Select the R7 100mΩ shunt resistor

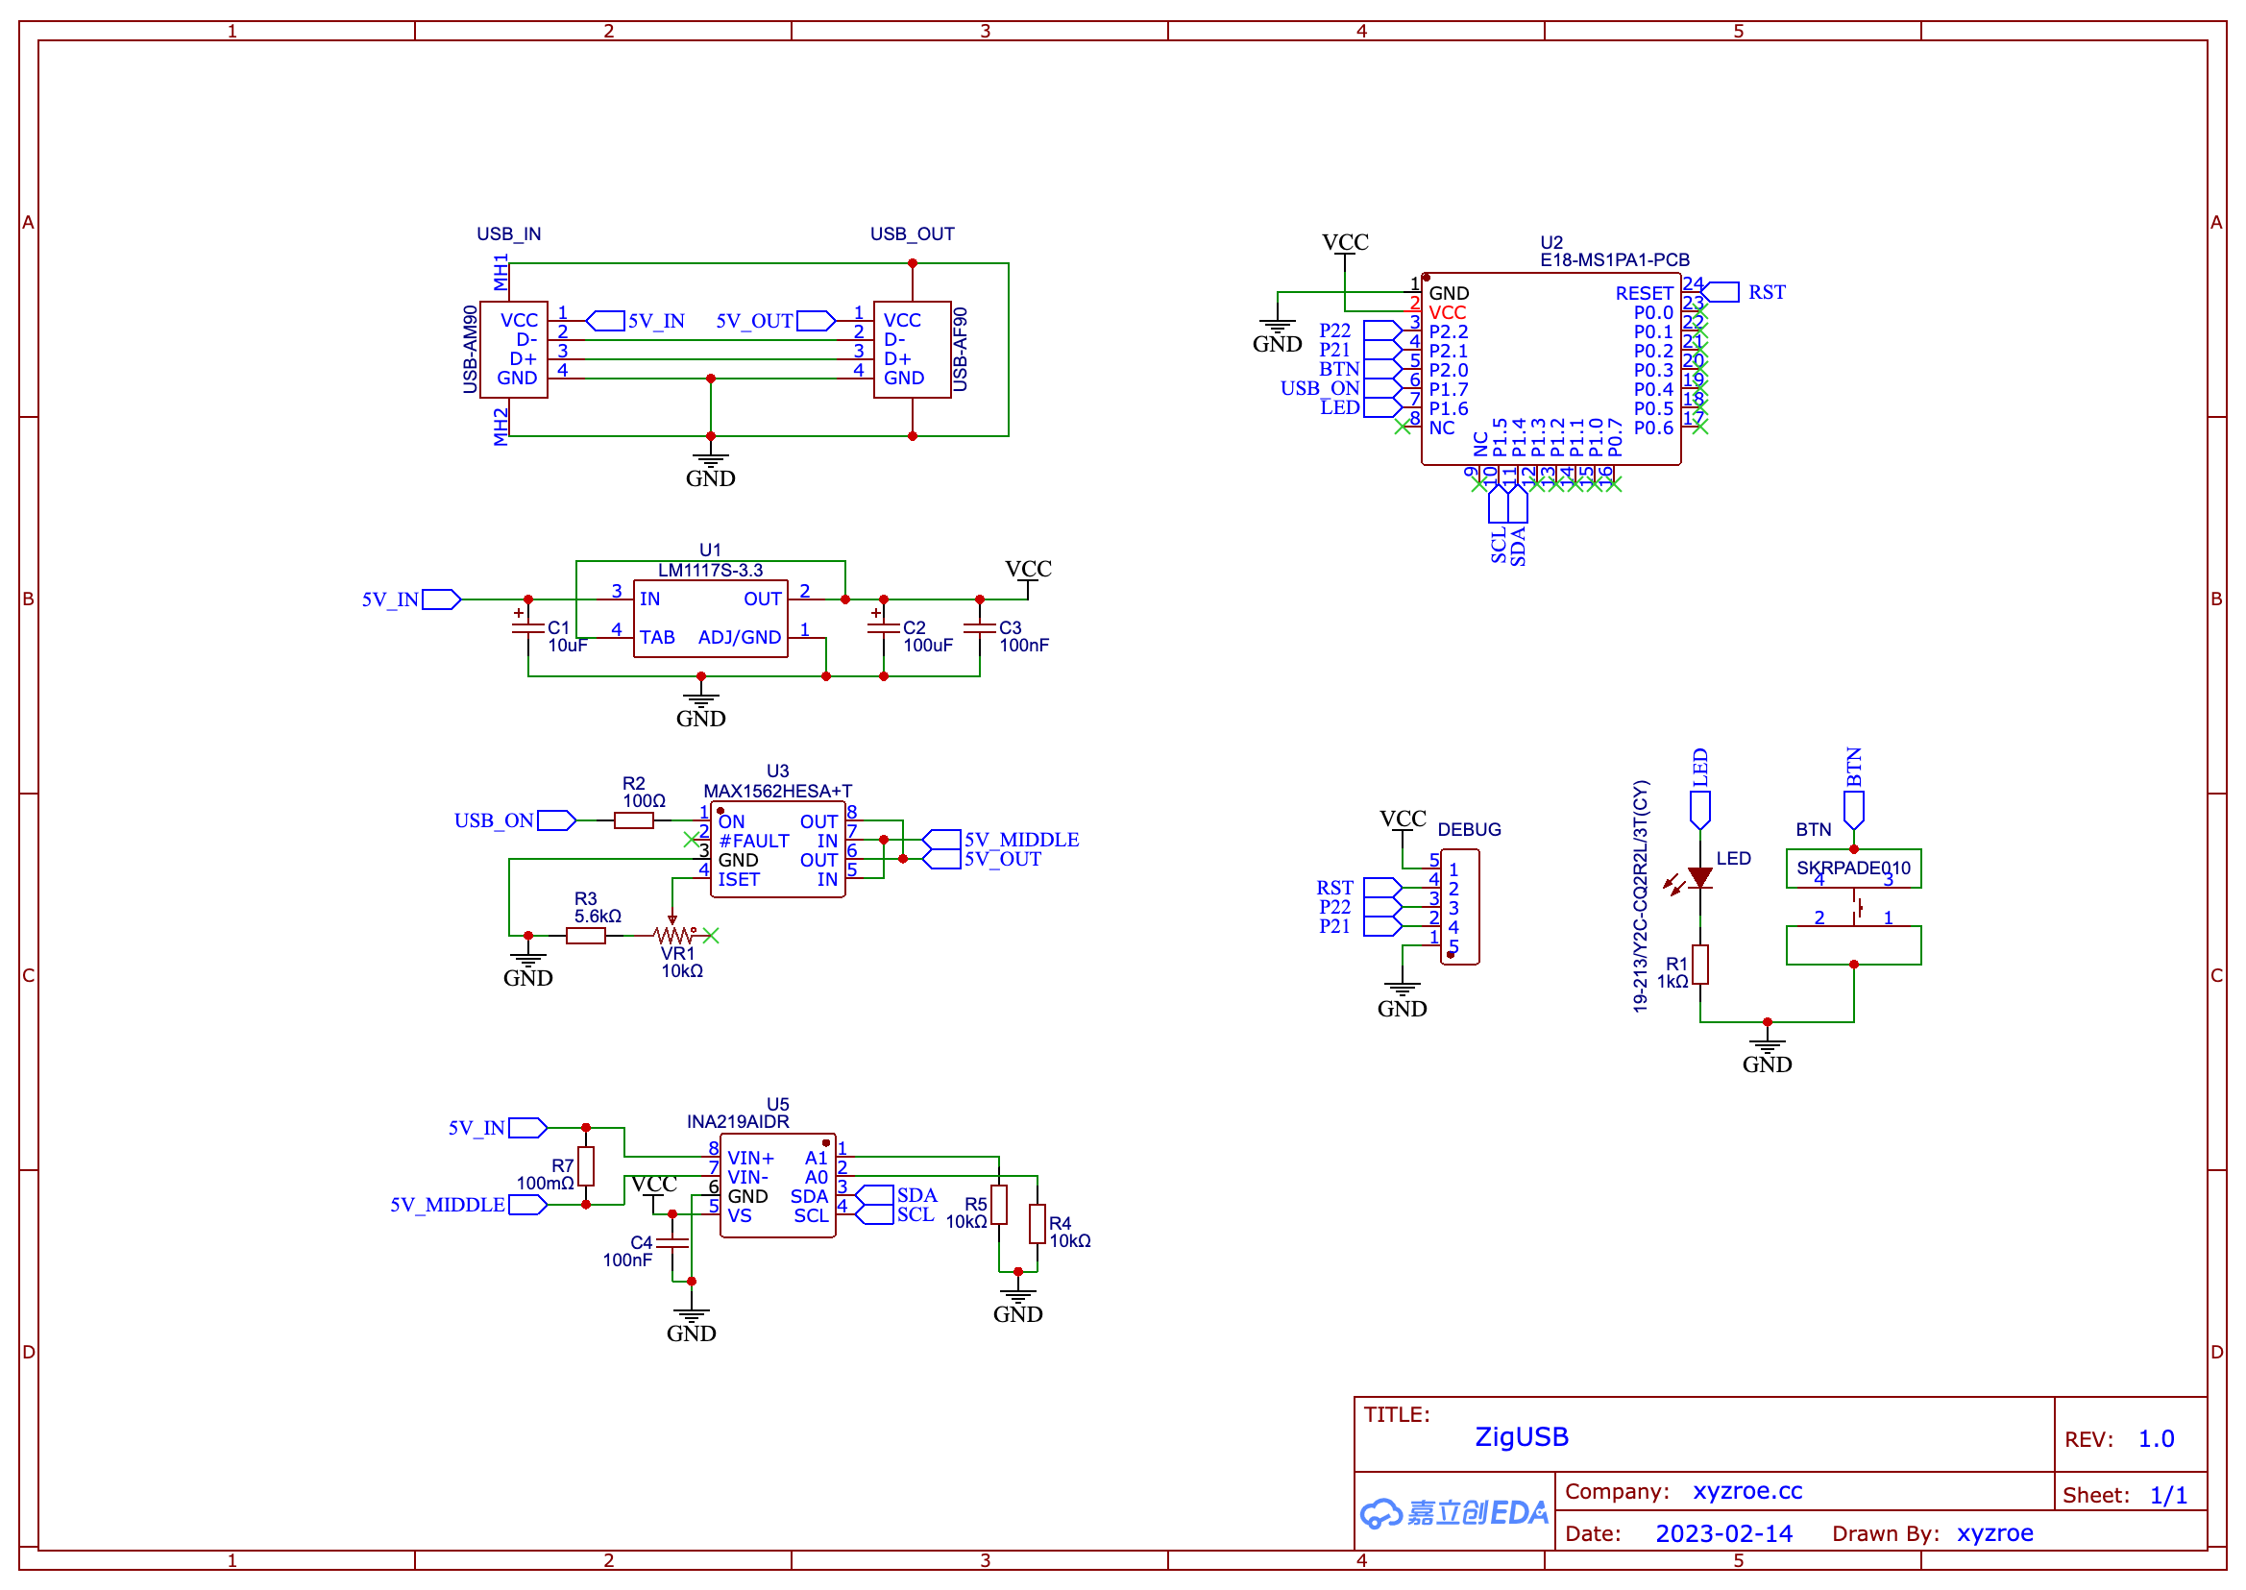[585, 1165]
